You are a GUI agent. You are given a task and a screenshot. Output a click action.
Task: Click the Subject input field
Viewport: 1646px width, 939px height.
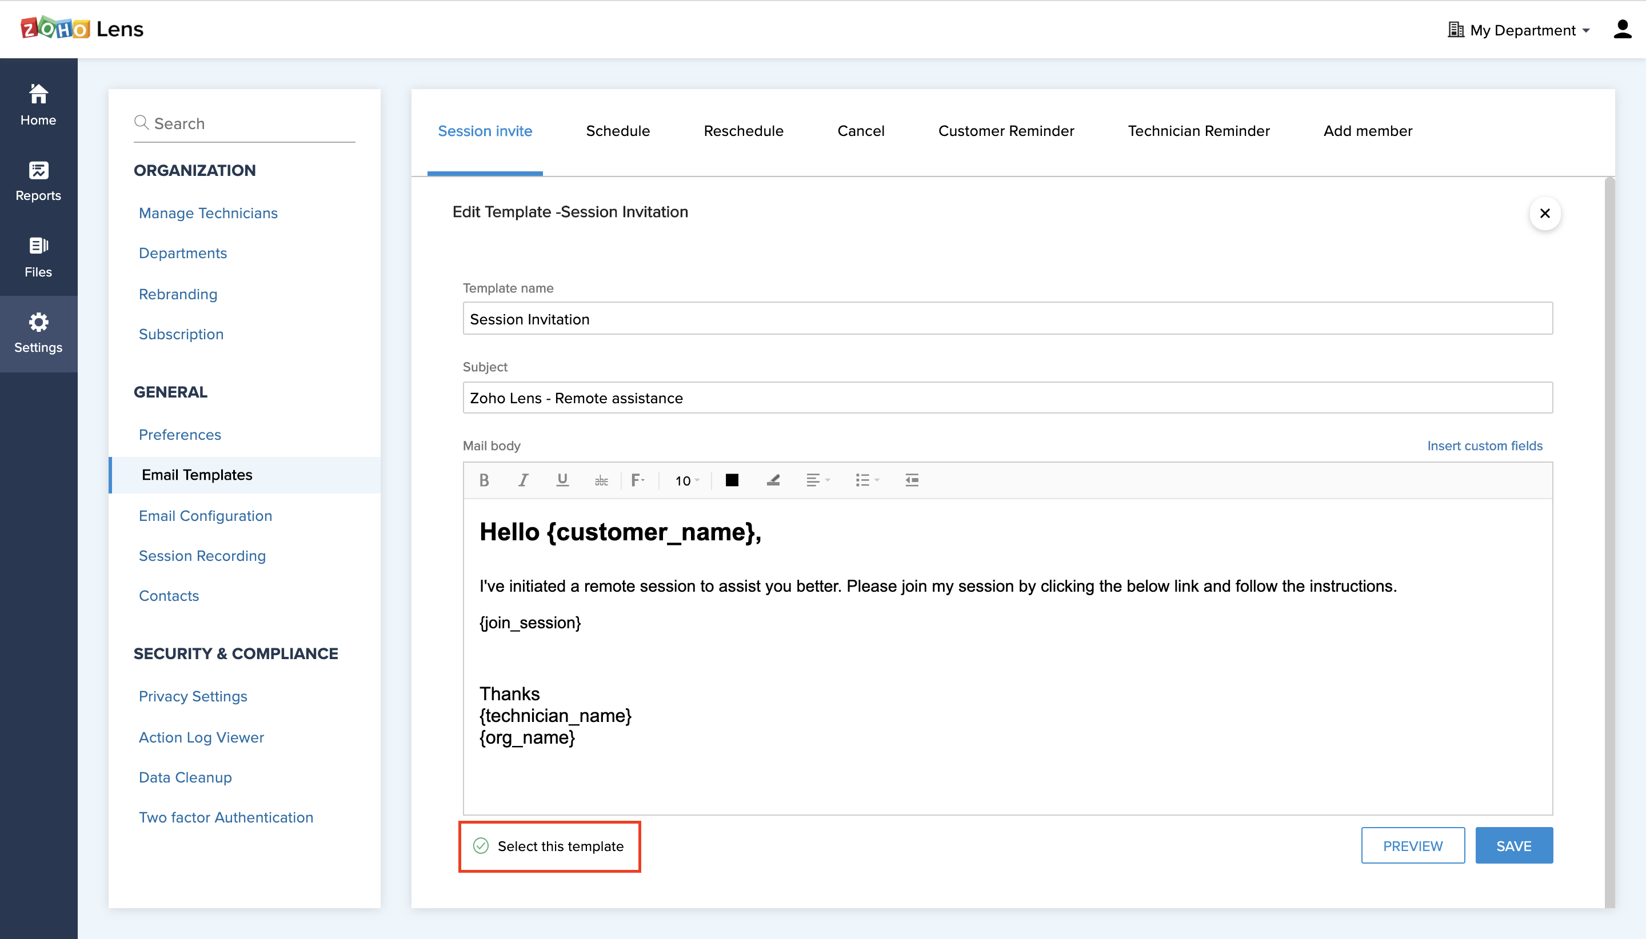[x=1006, y=398]
